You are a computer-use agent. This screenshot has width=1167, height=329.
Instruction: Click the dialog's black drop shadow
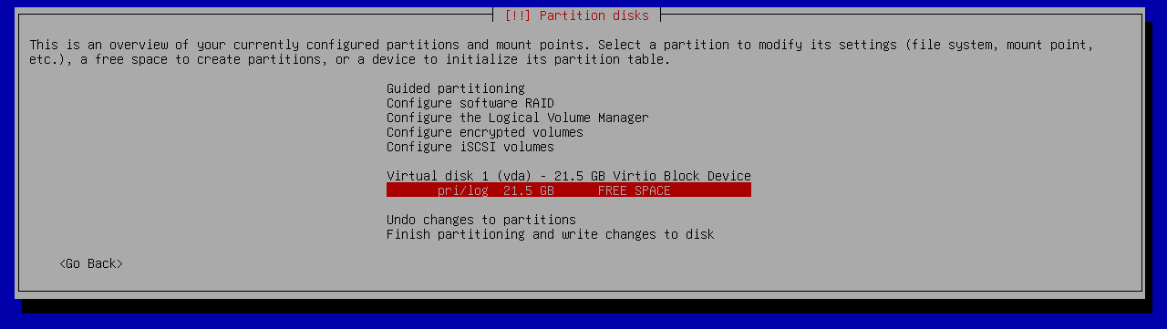coord(583,306)
